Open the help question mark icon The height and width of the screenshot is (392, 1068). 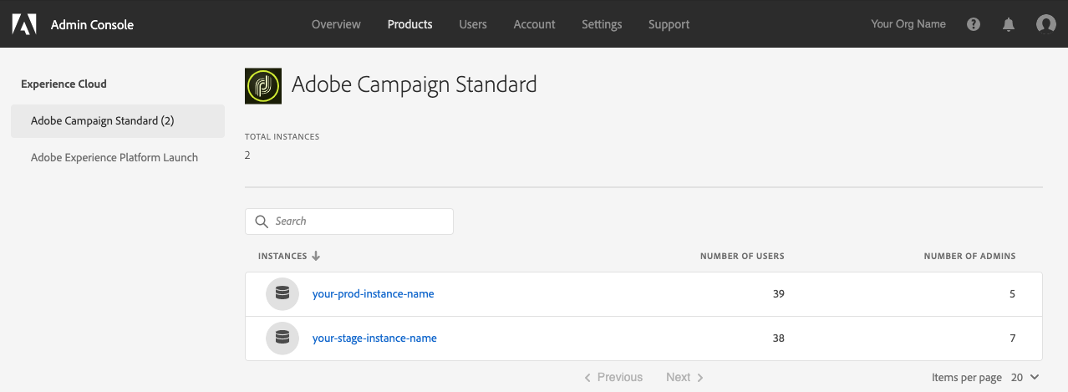(x=974, y=24)
